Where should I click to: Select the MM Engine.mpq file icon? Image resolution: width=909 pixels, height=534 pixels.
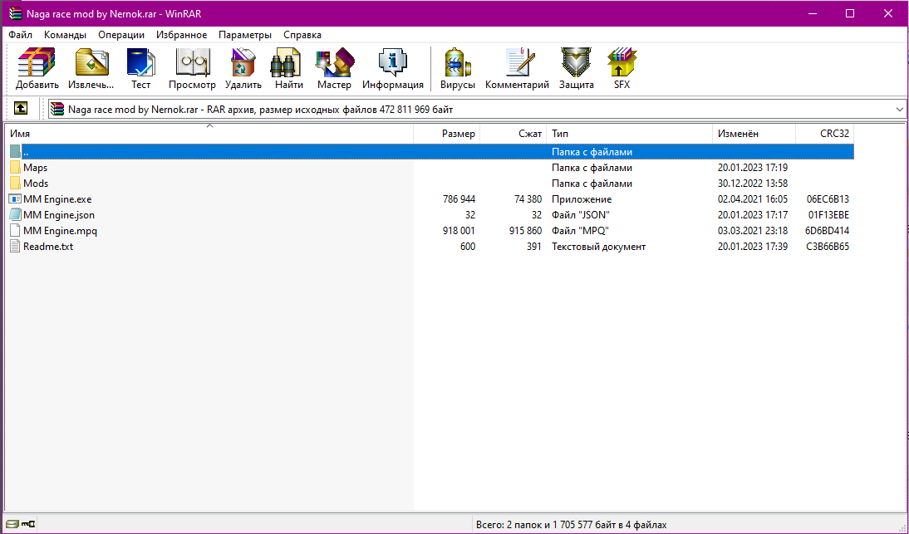click(15, 231)
